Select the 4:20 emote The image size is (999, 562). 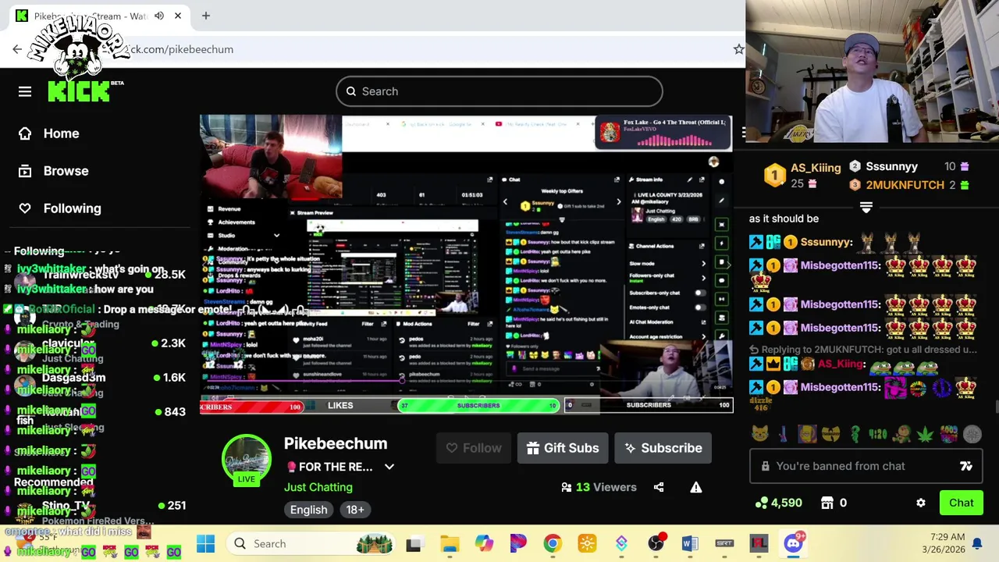[878, 434]
